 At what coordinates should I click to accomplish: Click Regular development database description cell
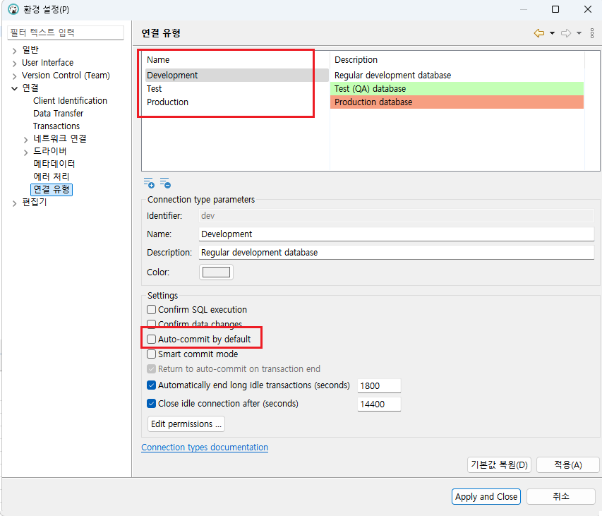(393, 76)
